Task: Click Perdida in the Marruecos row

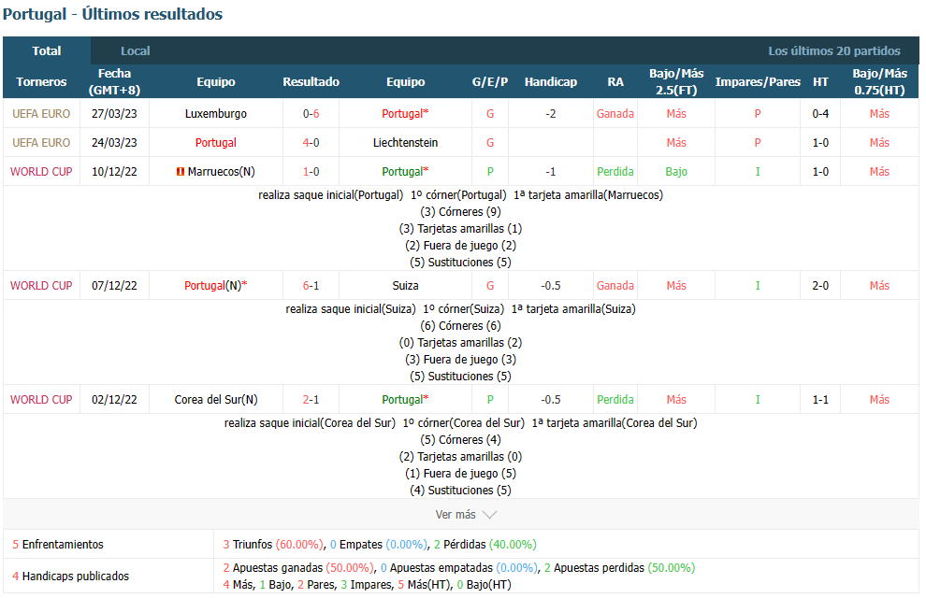Action: [x=615, y=172]
